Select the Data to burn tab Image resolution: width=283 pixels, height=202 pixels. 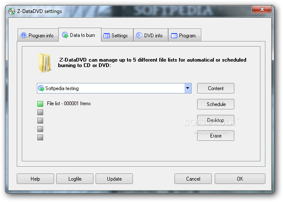click(x=80, y=35)
